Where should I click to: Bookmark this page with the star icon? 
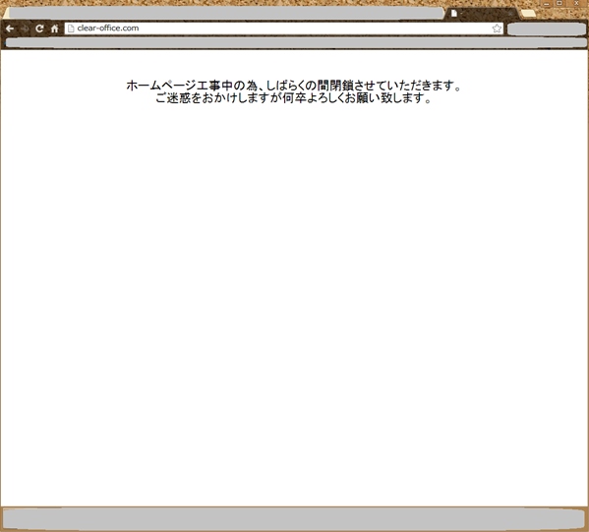(x=497, y=29)
